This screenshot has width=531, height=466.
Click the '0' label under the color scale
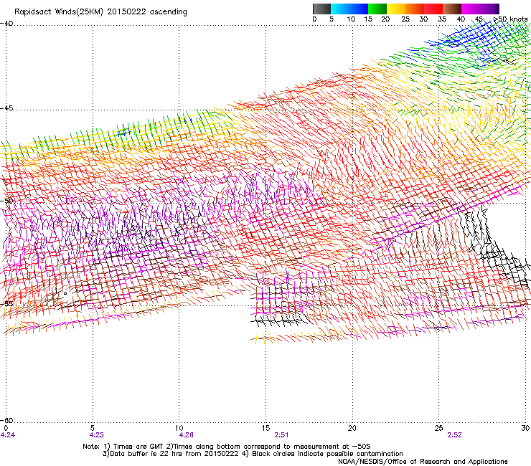(x=314, y=19)
